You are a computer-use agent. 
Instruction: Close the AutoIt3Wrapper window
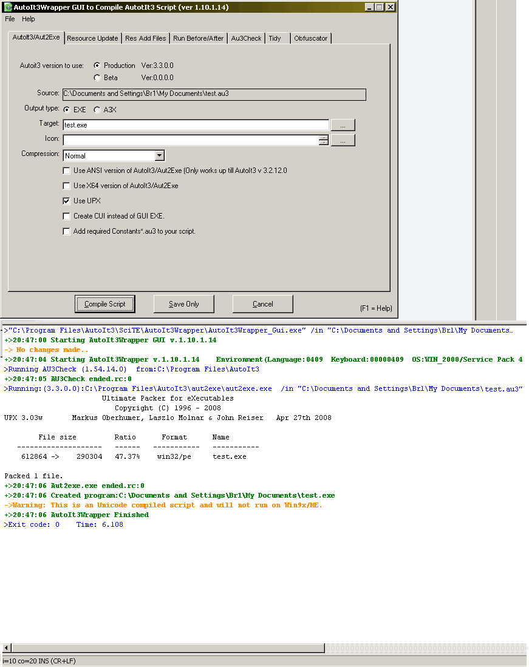(x=391, y=7)
